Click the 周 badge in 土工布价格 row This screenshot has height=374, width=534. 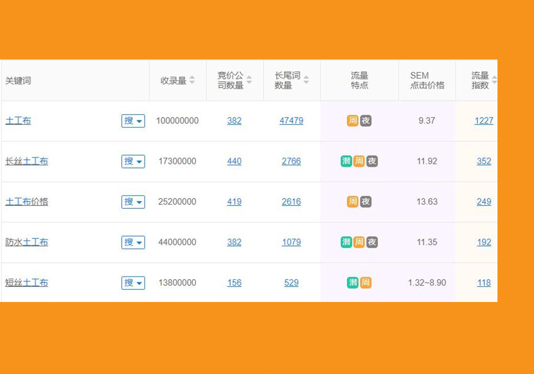(353, 201)
